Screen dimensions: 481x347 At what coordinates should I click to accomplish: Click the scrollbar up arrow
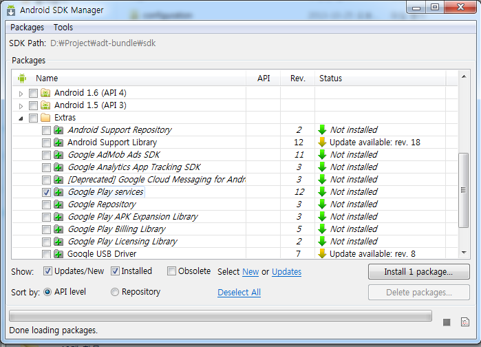[464, 76]
